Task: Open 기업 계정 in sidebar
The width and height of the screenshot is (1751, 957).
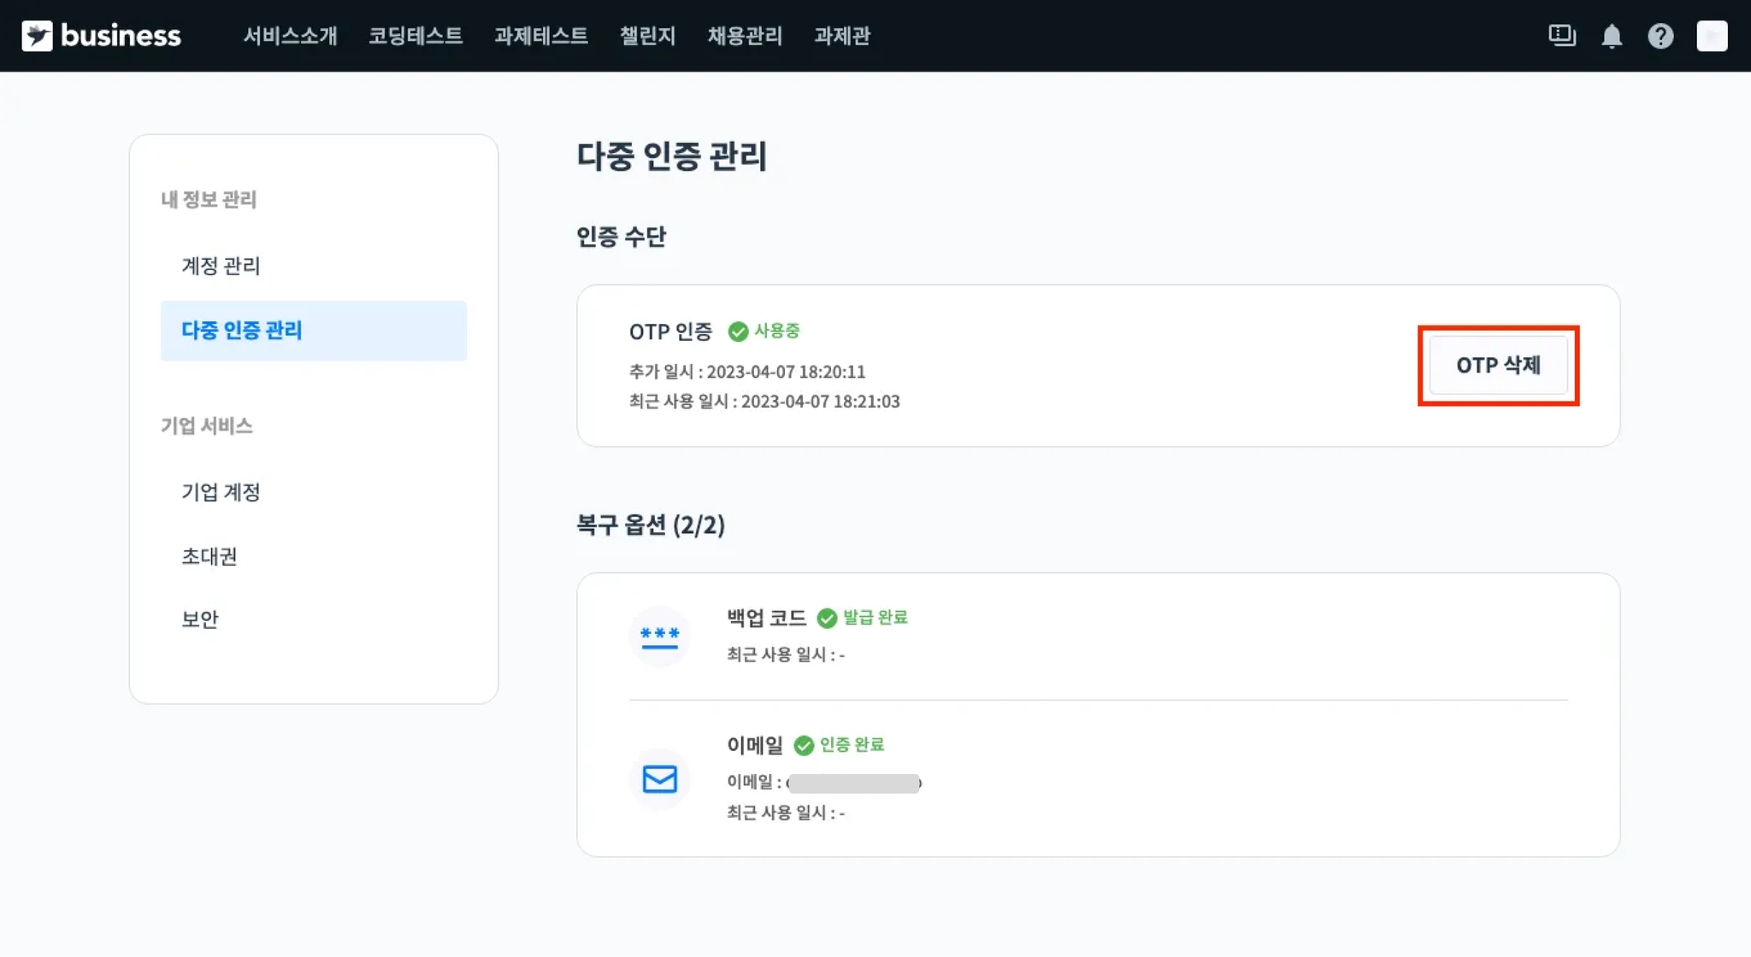Action: [x=221, y=492]
